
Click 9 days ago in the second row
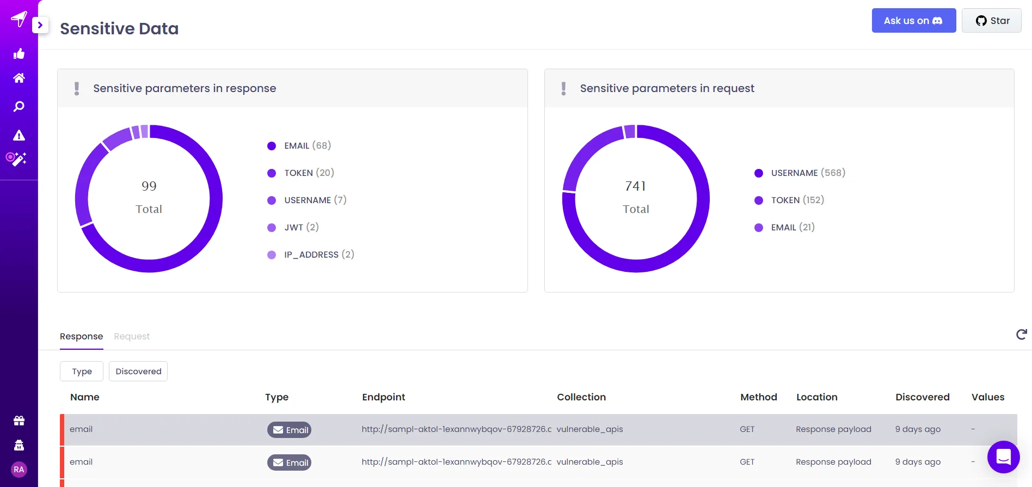tap(918, 462)
